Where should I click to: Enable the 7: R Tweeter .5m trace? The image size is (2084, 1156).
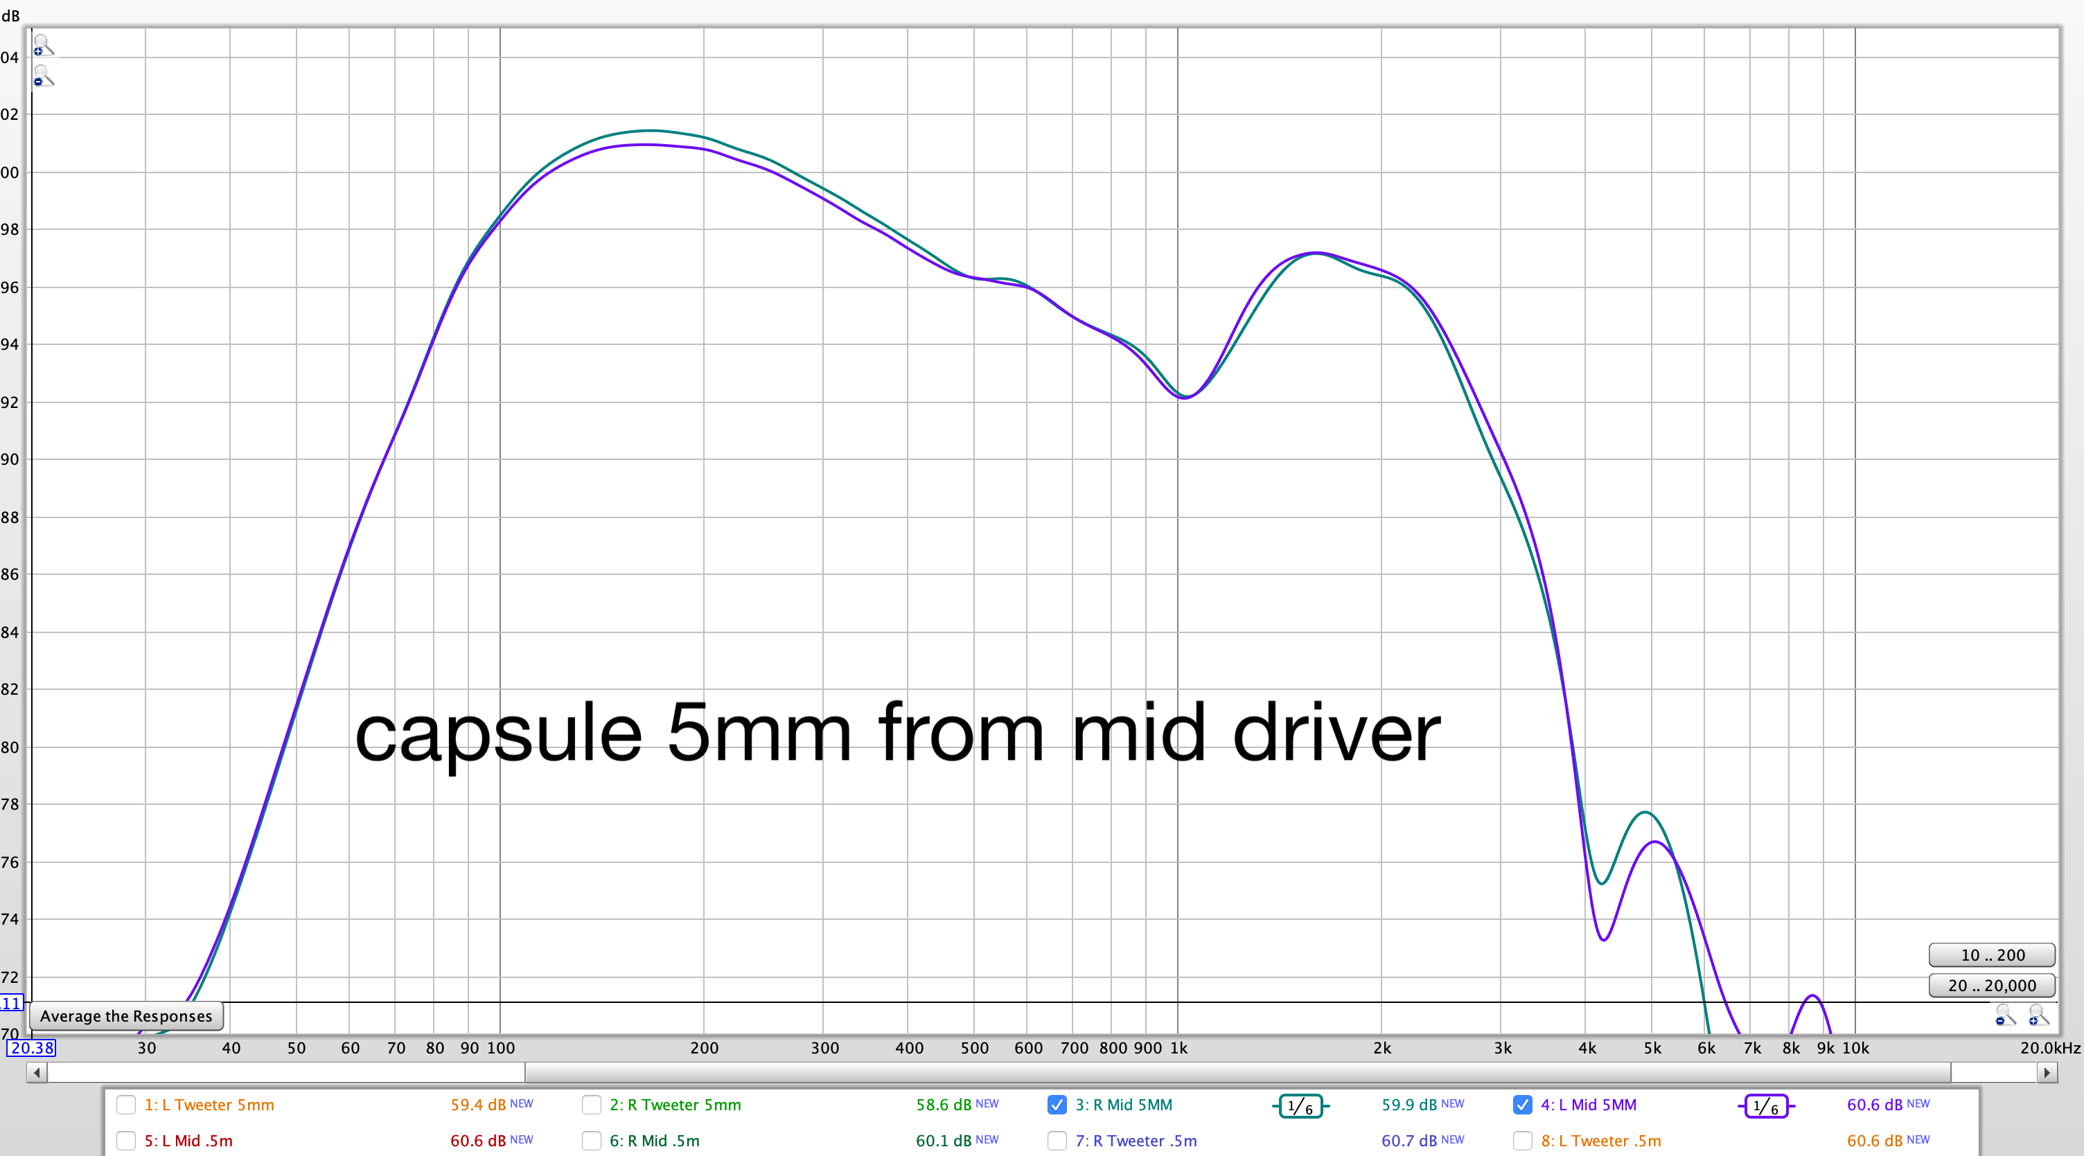click(x=1057, y=1141)
